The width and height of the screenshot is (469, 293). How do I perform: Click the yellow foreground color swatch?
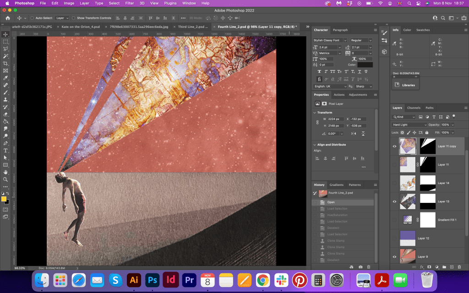point(4,199)
